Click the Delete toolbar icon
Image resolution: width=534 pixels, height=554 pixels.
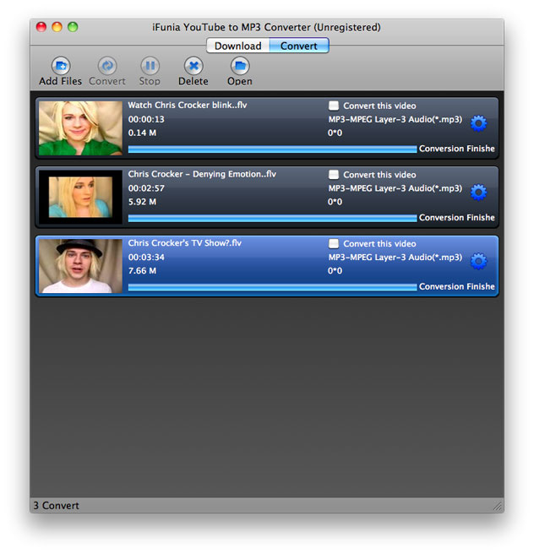pyautogui.click(x=193, y=66)
